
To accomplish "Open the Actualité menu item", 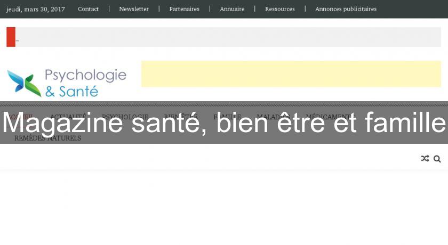I will (x=68, y=117).
